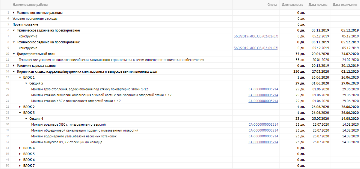Expand the first Условно постоянные расходы row
Viewport: 360px width, 169px height.
pos(14,13)
